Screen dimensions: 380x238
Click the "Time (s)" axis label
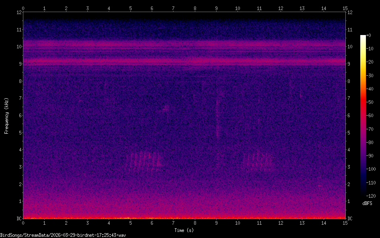(x=184, y=230)
